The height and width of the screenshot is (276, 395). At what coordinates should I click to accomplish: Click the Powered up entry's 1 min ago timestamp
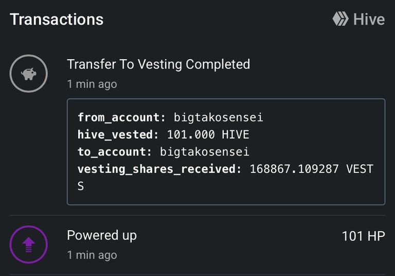[92, 255]
